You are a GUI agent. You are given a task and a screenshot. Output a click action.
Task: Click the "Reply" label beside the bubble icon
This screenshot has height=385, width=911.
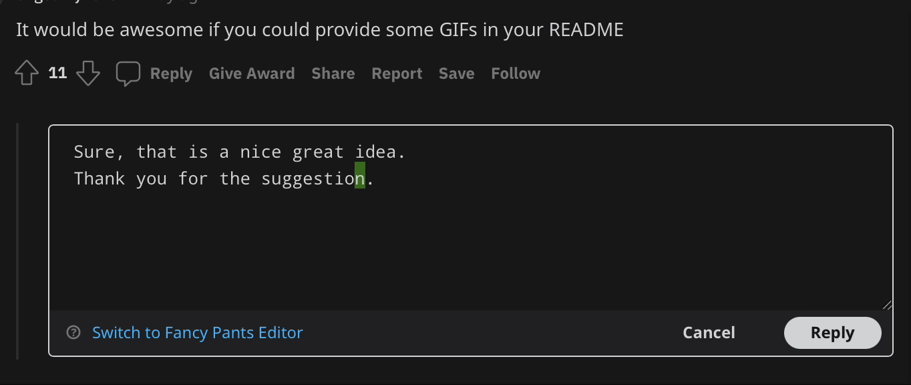tap(171, 74)
